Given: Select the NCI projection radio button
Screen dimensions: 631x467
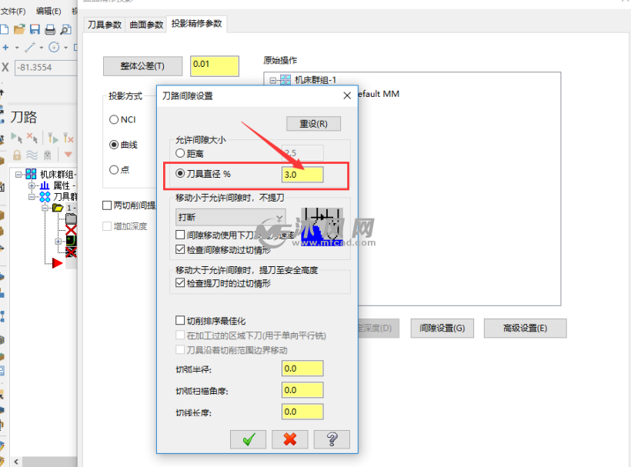Looking at the screenshot, I should pyautogui.click(x=114, y=119).
